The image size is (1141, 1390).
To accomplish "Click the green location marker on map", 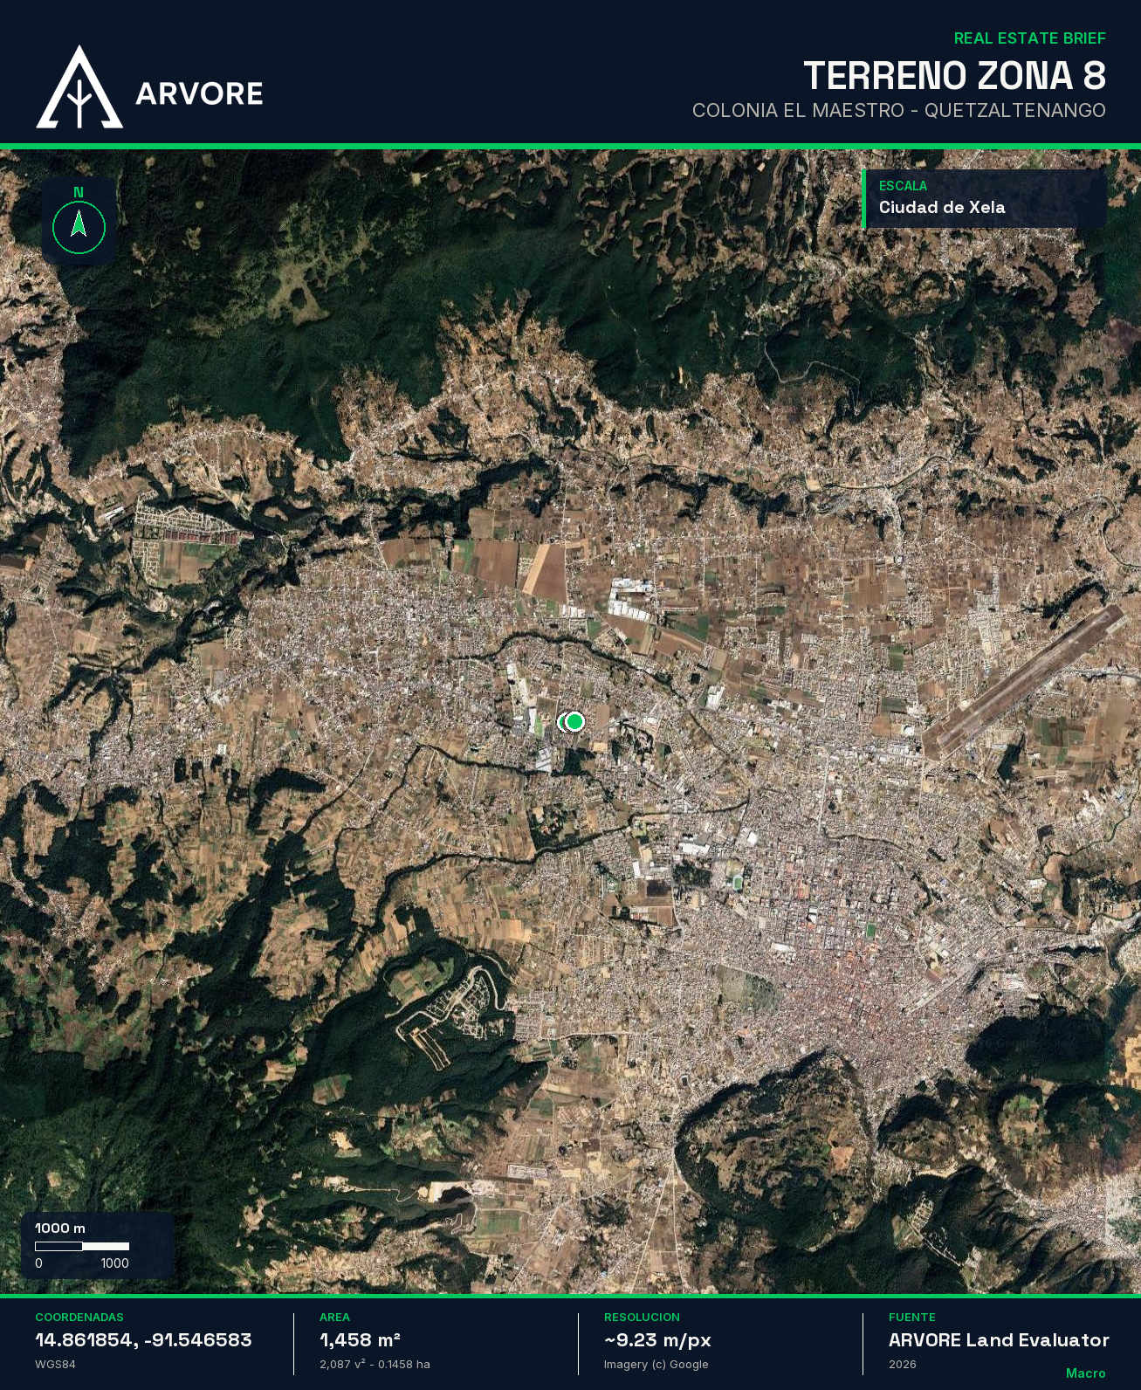I will tap(574, 721).
